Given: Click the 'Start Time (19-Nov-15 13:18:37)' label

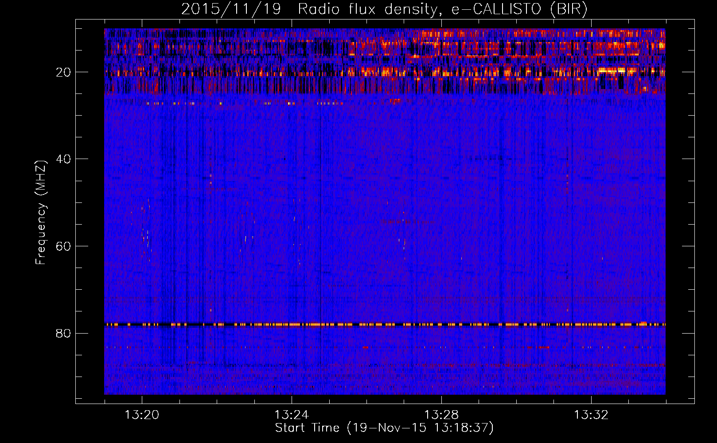Looking at the screenshot, I should [x=384, y=428].
